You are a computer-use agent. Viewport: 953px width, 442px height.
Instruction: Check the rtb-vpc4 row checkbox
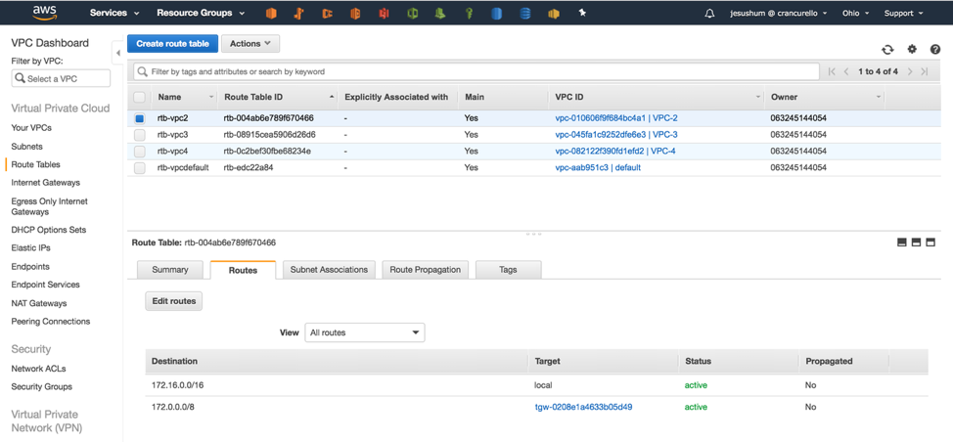[x=139, y=152]
